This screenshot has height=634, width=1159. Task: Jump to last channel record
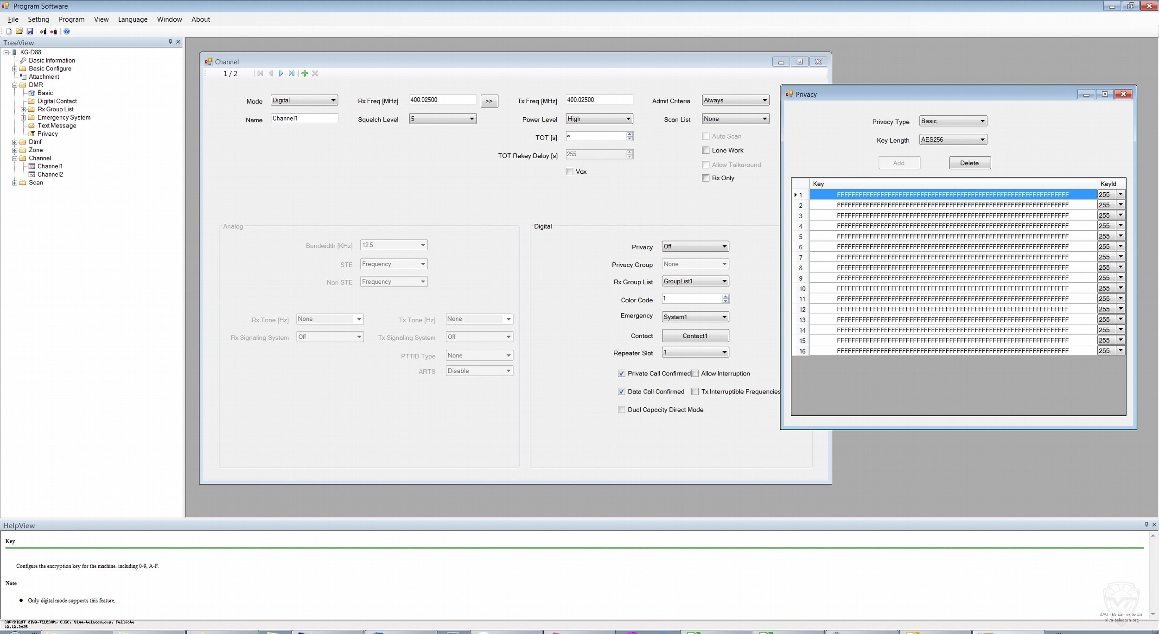(x=292, y=74)
